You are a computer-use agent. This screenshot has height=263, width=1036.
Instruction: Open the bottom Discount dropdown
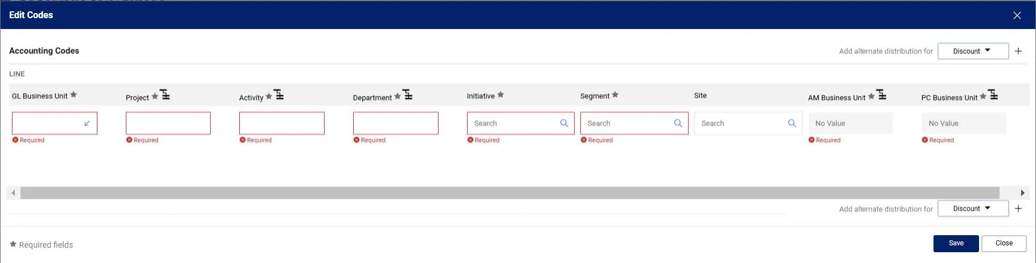[973, 208]
